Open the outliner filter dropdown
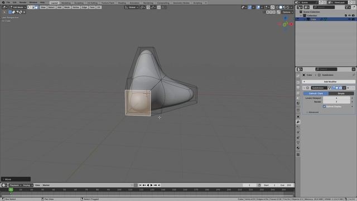This screenshot has height=201, width=357. point(348,7)
